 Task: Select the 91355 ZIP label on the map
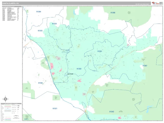(40, 31)
